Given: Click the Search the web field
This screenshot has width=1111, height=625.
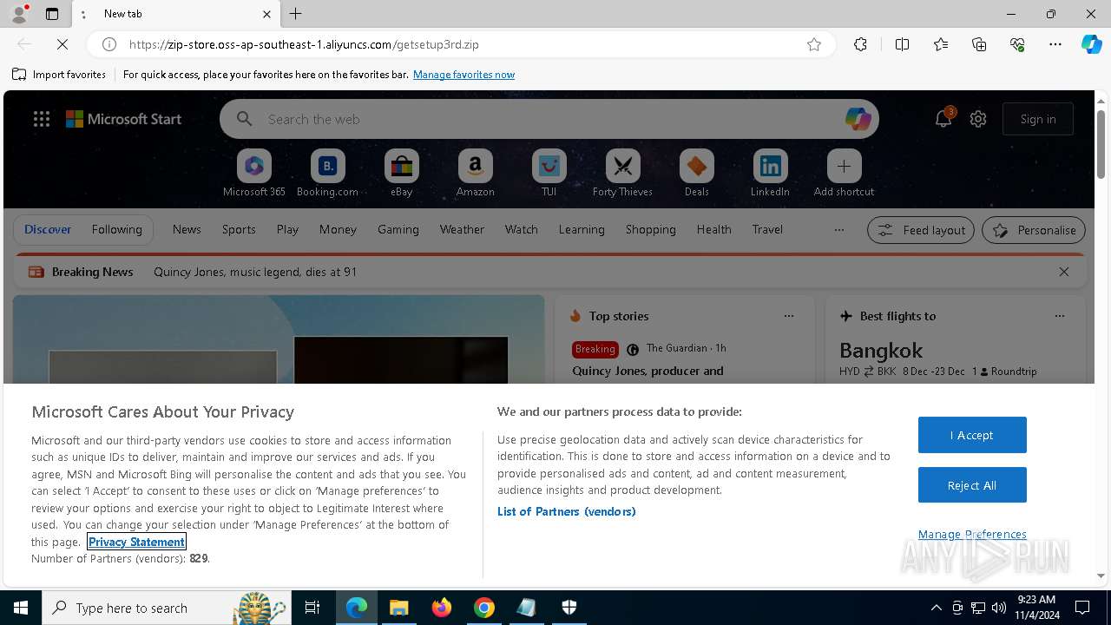Looking at the screenshot, I should [551, 119].
